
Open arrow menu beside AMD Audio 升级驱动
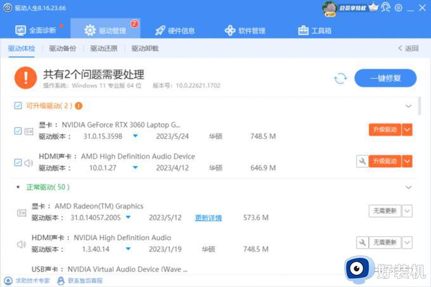407,161
